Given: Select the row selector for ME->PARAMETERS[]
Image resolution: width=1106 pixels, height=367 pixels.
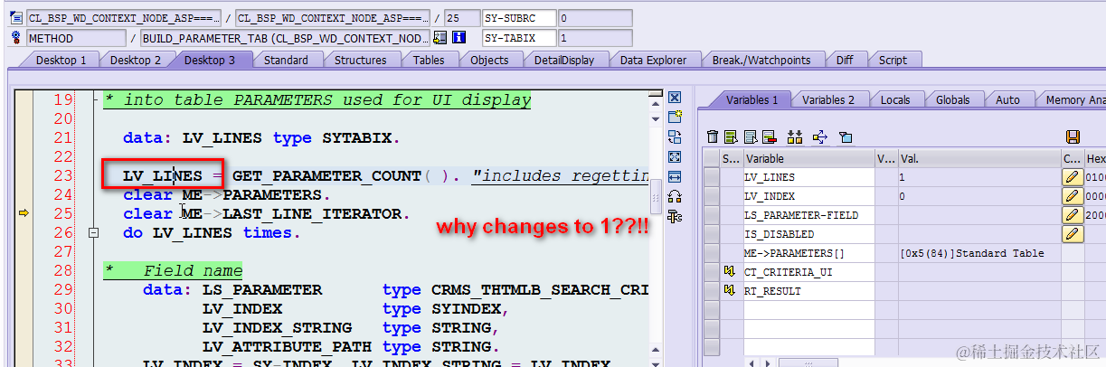Looking at the screenshot, I should tap(712, 253).
